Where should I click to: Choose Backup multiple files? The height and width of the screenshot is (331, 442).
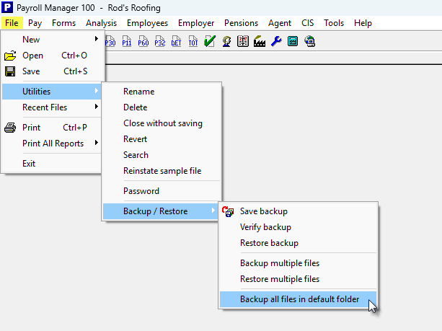(x=298, y=263)
